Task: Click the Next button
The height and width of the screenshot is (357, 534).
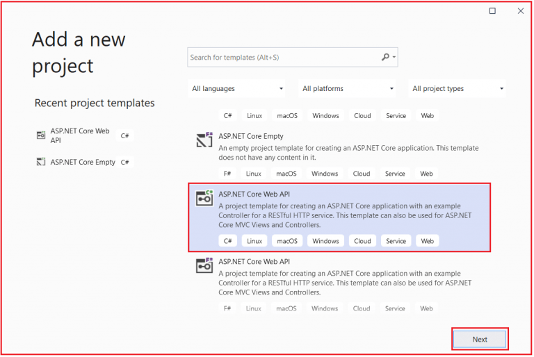Action: coord(480,340)
